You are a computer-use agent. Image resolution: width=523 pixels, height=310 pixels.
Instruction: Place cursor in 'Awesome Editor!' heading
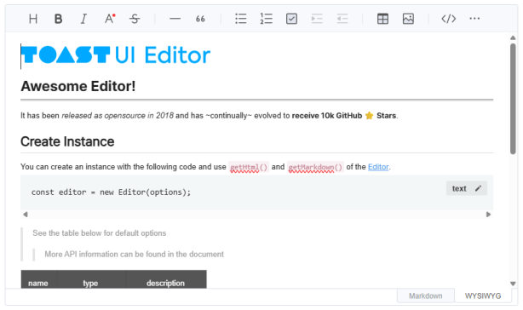tap(78, 86)
